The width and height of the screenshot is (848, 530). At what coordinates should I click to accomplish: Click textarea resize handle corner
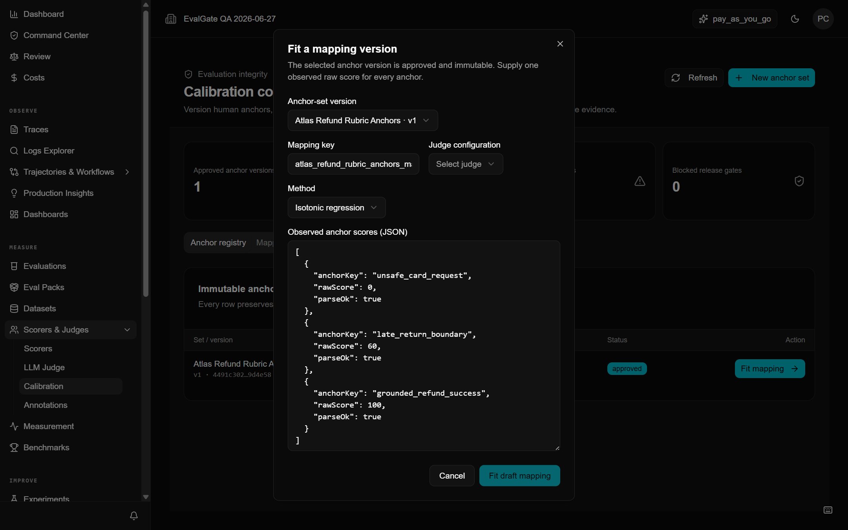(557, 448)
